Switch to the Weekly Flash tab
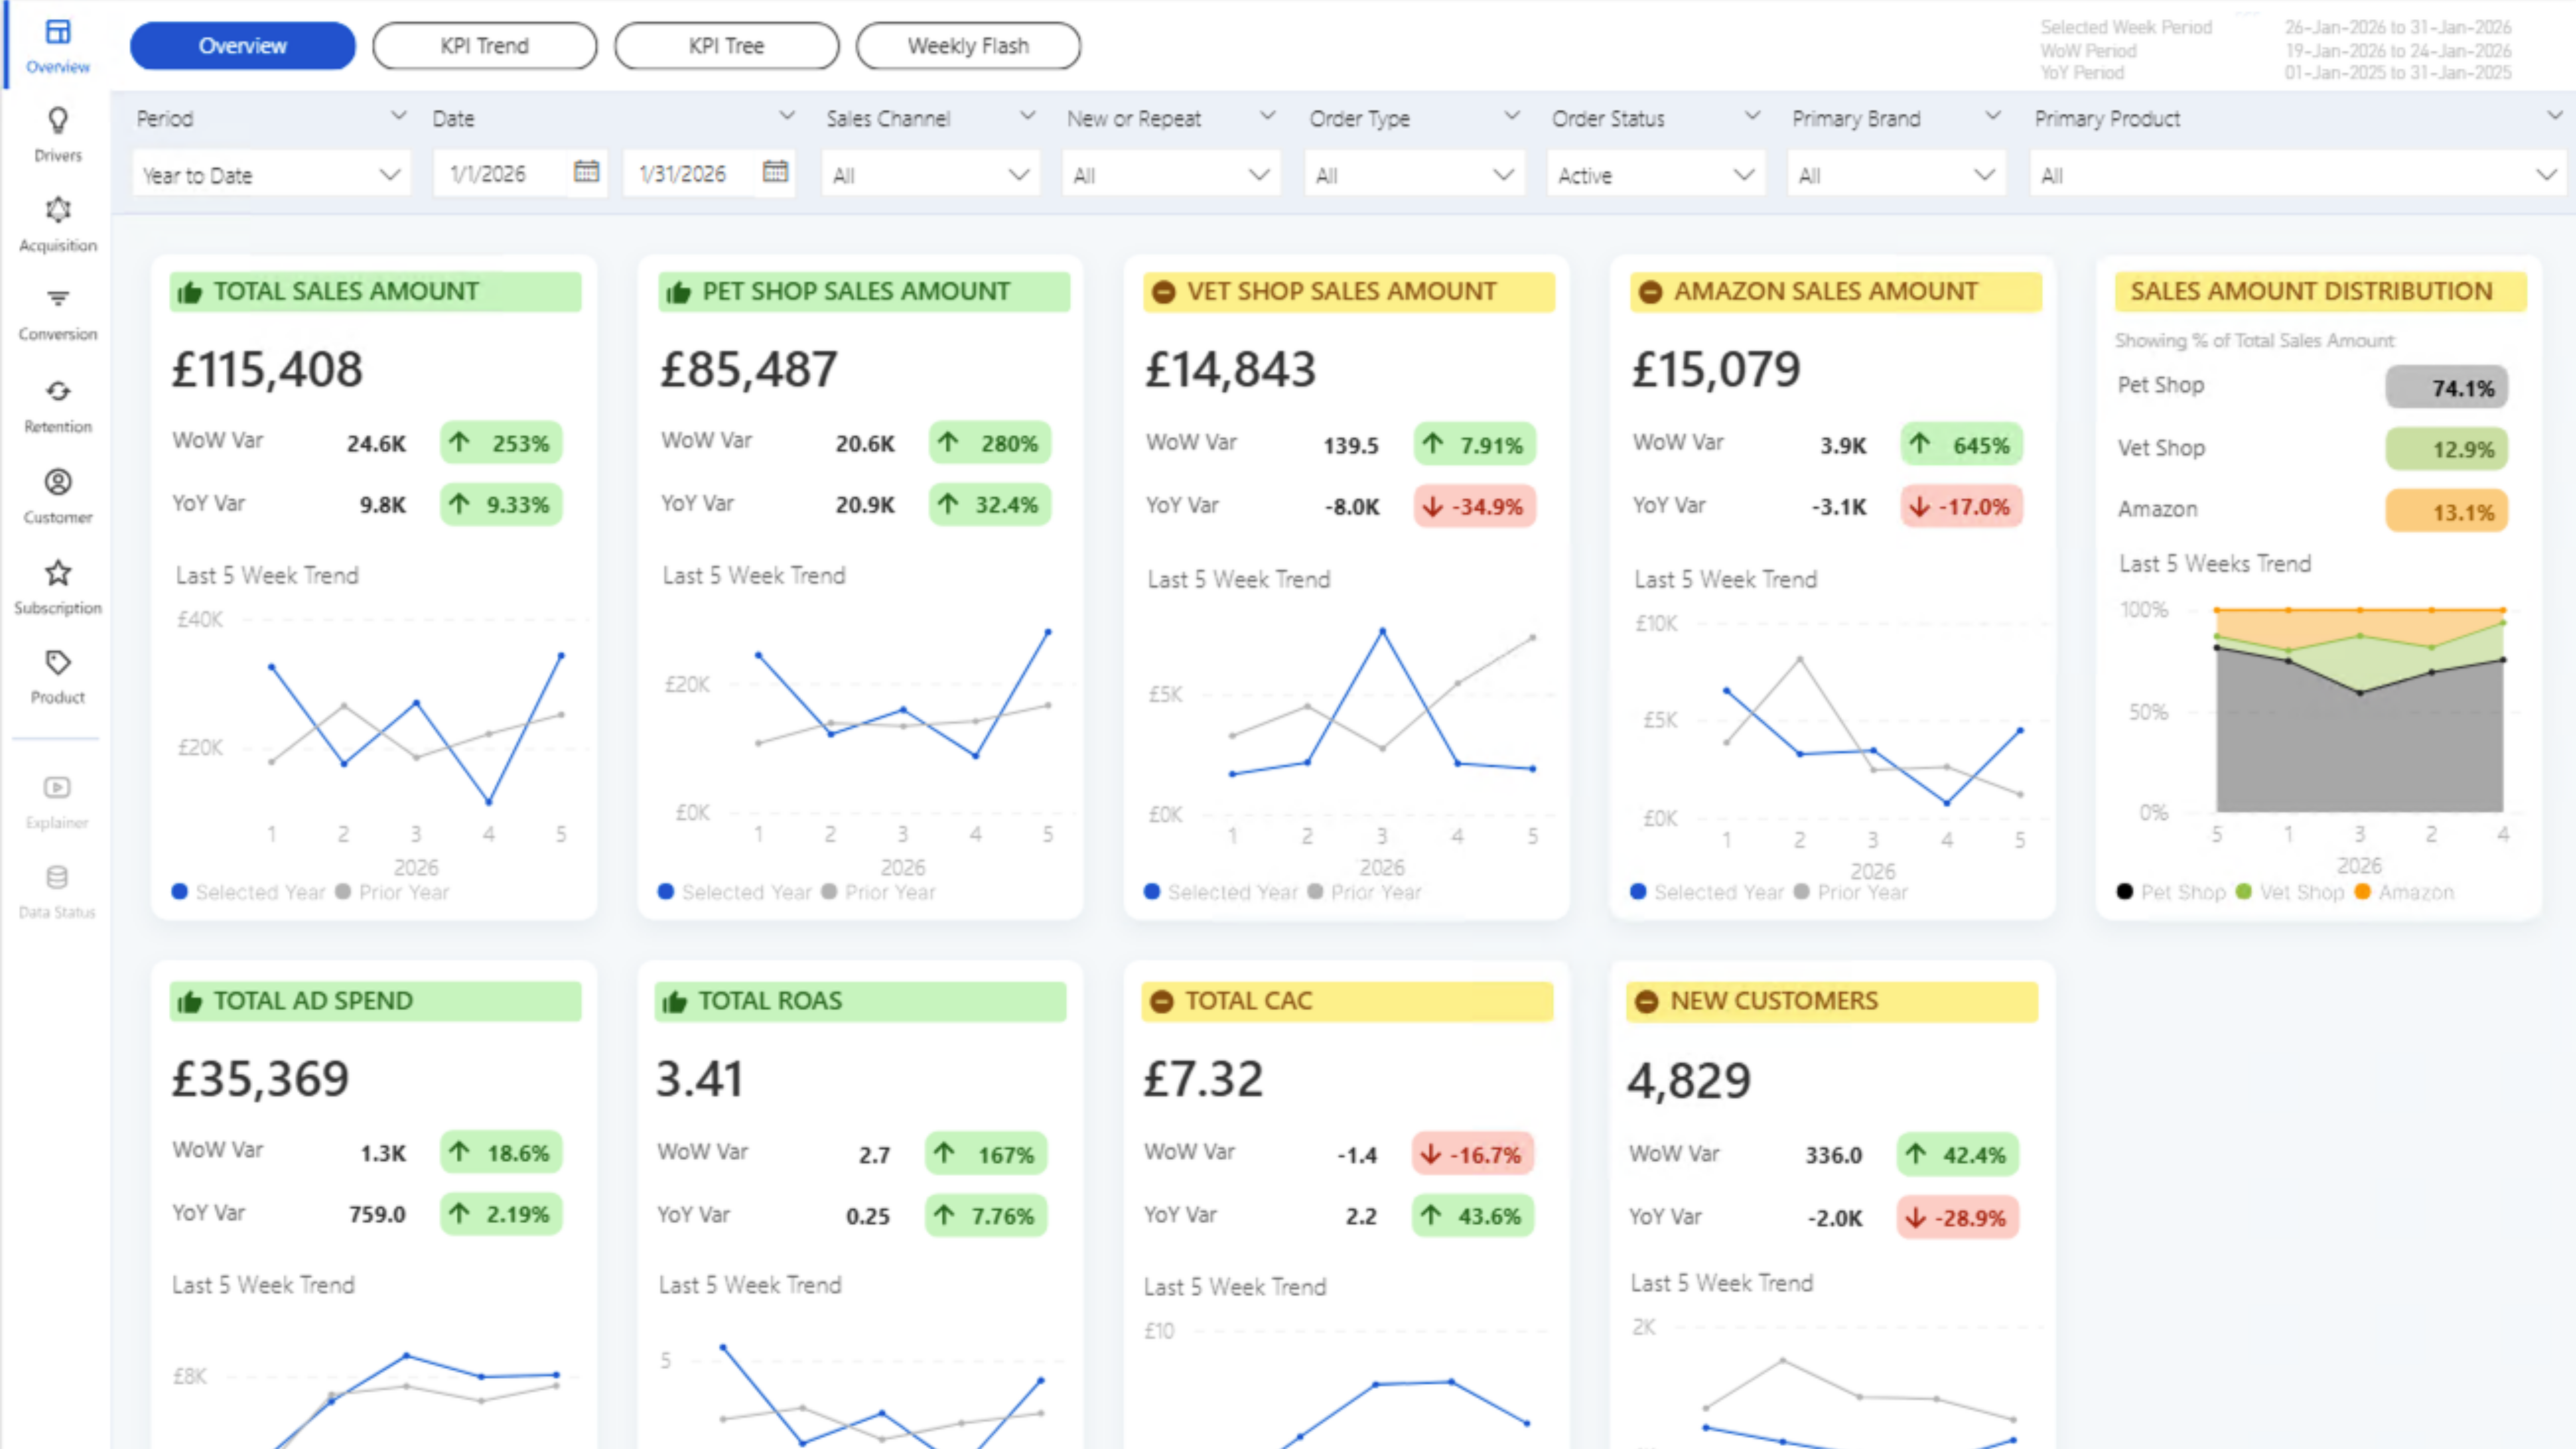 pos(968,46)
